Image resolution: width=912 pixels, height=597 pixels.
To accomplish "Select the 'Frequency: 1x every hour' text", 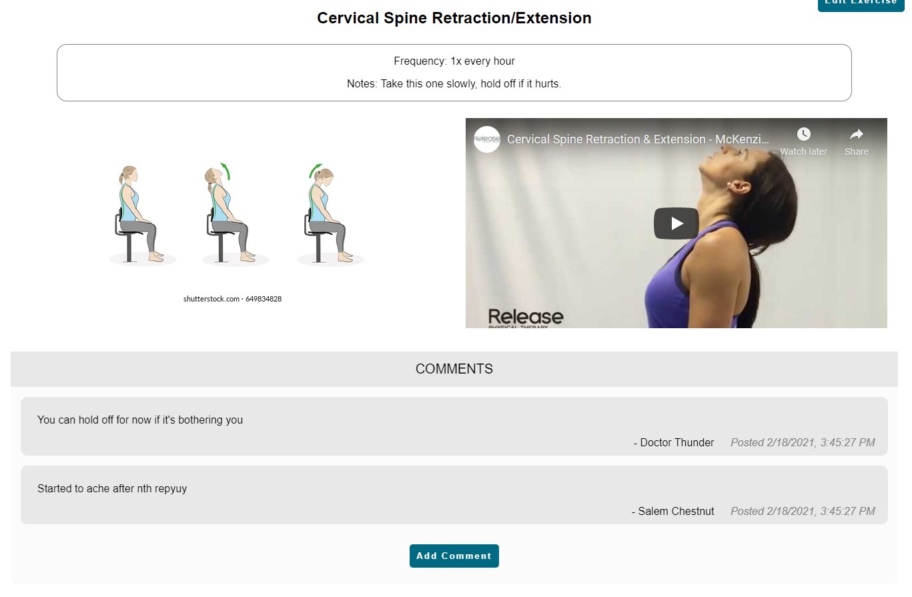I will pyautogui.click(x=454, y=61).
